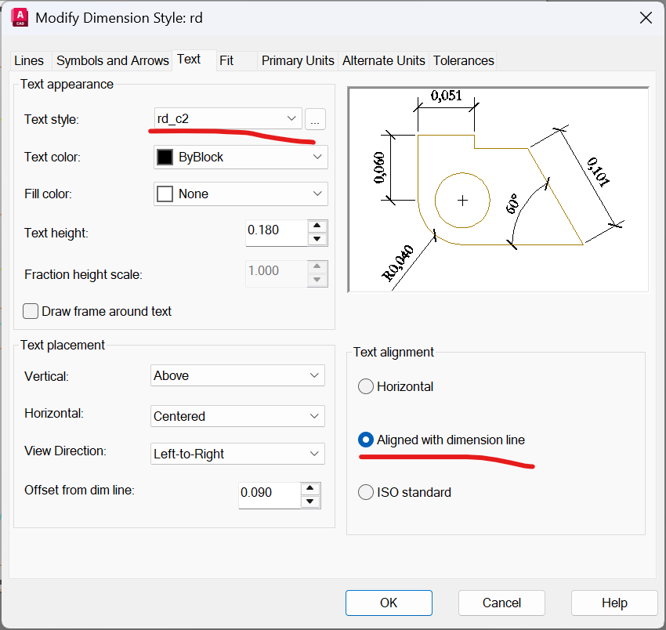Open the Text color ByBlock swatch dropdown

pyautogui.click(x=241, y=157)
